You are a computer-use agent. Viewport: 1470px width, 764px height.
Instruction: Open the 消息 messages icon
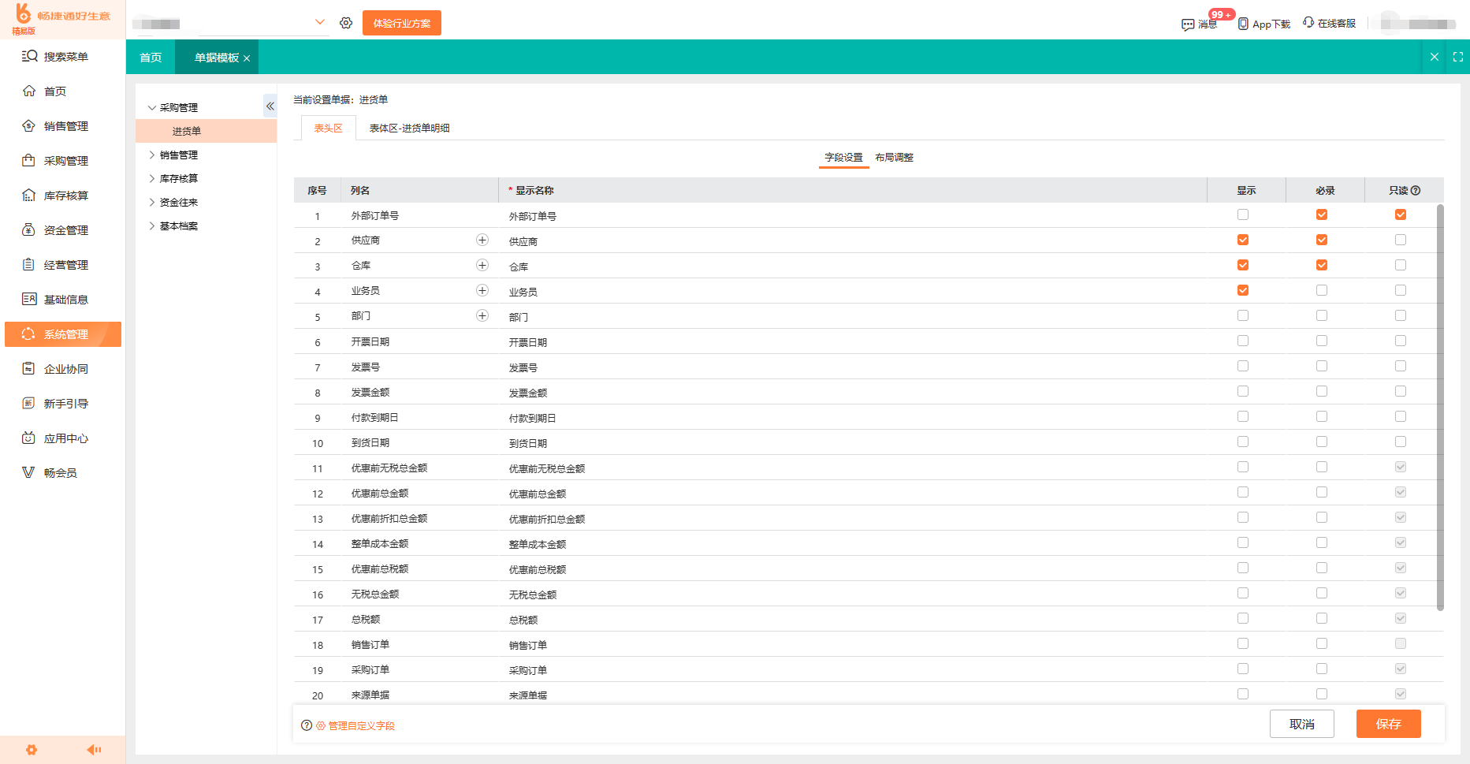point(1188,24)
